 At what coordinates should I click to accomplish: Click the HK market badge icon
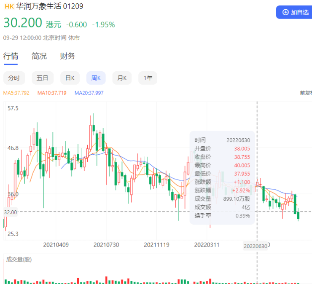click(x=9, y=7)
